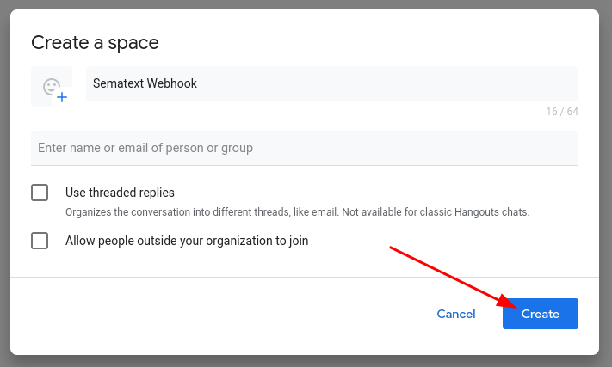Focus the Sematext Webhook space name field
This screenshot has width=612, height=367.
[332, 83]
